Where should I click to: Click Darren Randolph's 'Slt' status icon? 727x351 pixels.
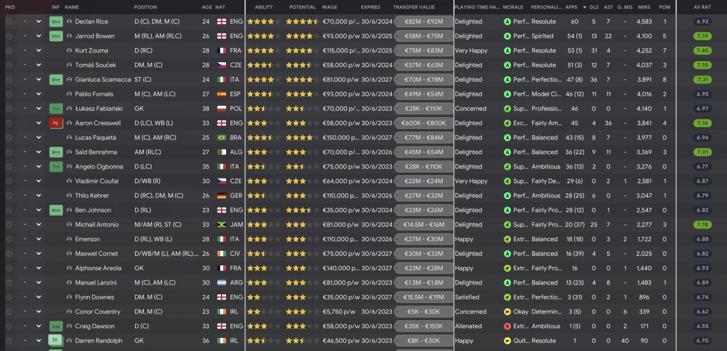click(x=56, y=341)
